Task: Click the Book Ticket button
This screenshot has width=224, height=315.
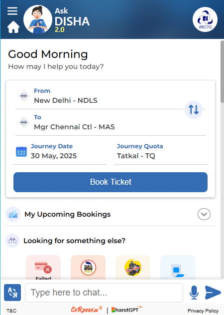Action: (111, 182)
